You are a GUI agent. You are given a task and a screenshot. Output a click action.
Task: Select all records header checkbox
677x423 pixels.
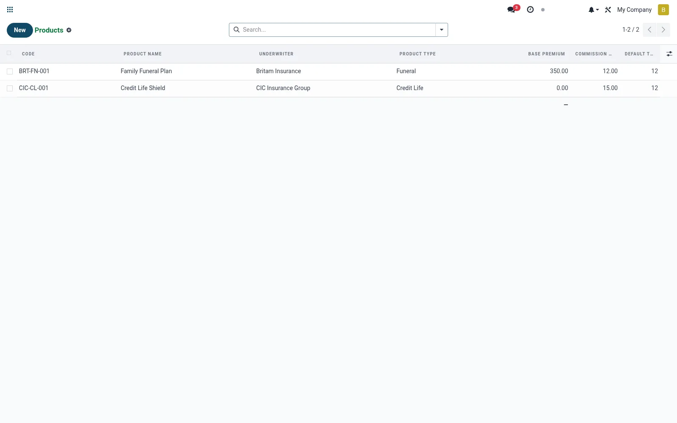coord(9,53)
